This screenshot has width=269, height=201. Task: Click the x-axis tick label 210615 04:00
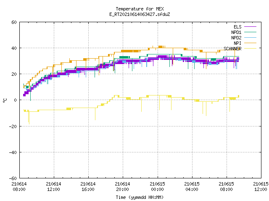[192, 187]
